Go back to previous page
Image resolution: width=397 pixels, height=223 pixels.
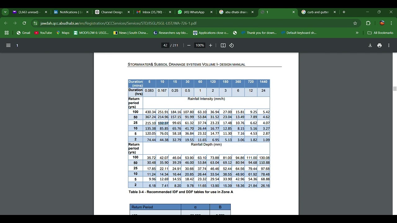point(6,23)
